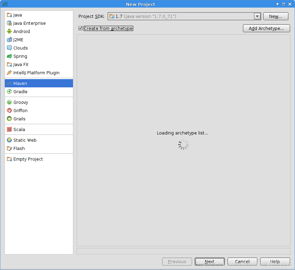
Task: Click the Java FX folder icon
Action: 9,65
